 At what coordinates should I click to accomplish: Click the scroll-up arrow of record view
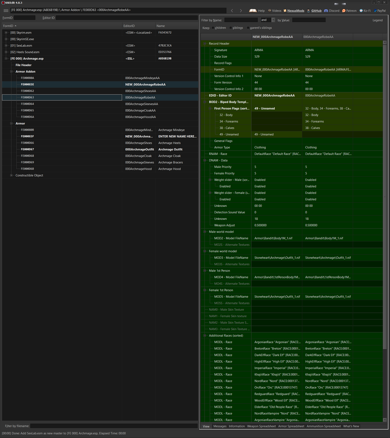pyautogui.click(x=385, y=43)
